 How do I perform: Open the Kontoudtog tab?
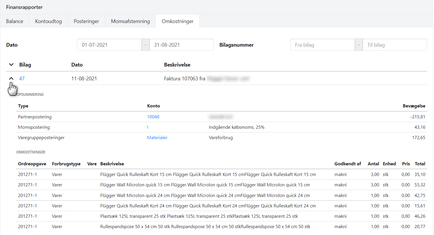tap(48, 21)
